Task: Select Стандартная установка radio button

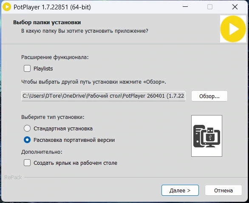Action: [27, 128]
